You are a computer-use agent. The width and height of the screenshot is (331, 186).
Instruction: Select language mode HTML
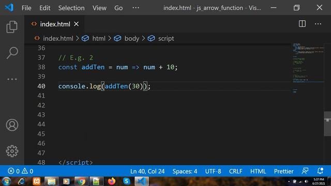pyautogui.click(x=258, y=171)
